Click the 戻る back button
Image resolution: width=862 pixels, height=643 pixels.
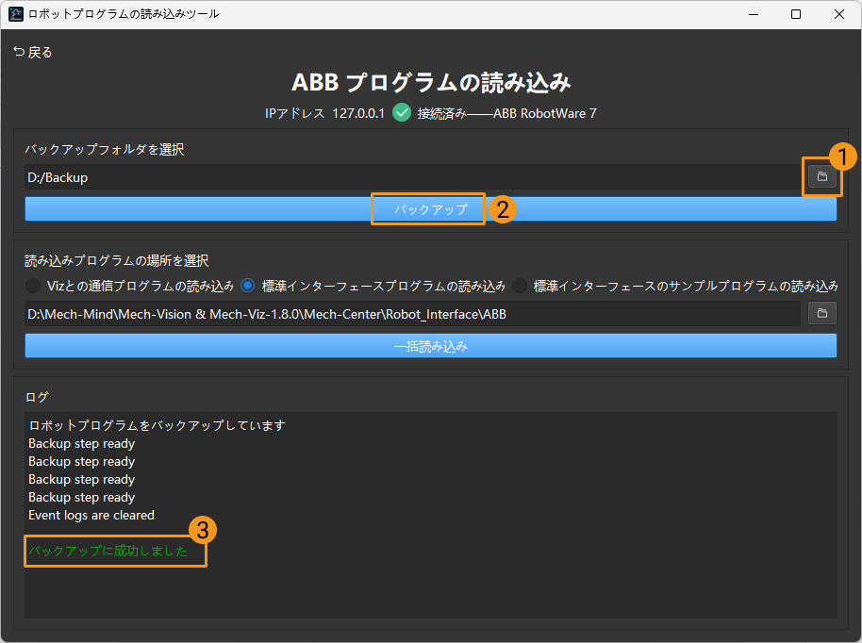click(32, 52)
